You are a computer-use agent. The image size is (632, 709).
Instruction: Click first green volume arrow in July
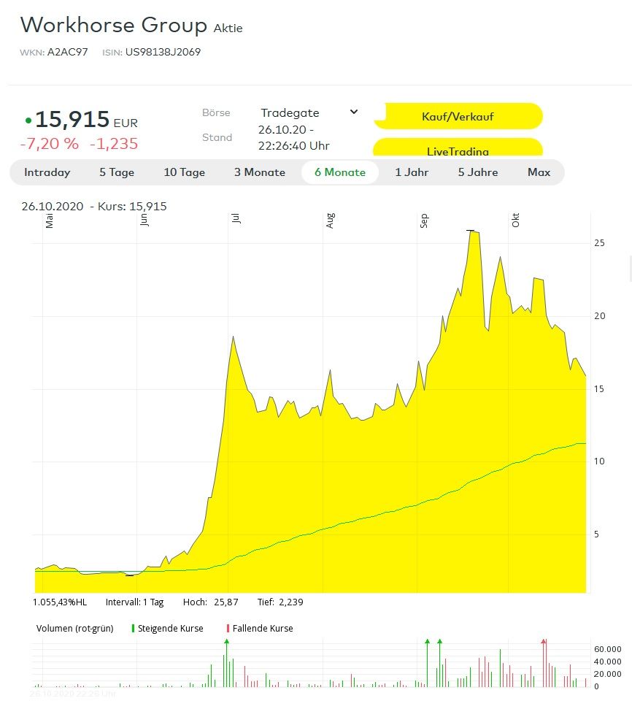point(227,641)
